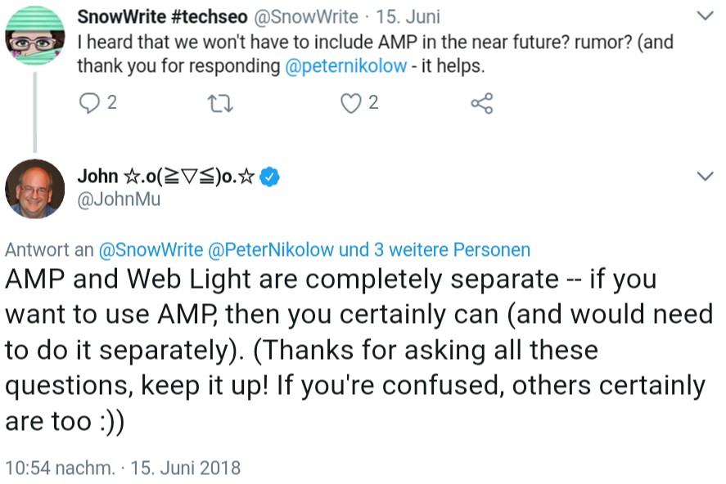Open the chevron menu on John's tweet
Screen dimensions: 726x484
[704, 177]
